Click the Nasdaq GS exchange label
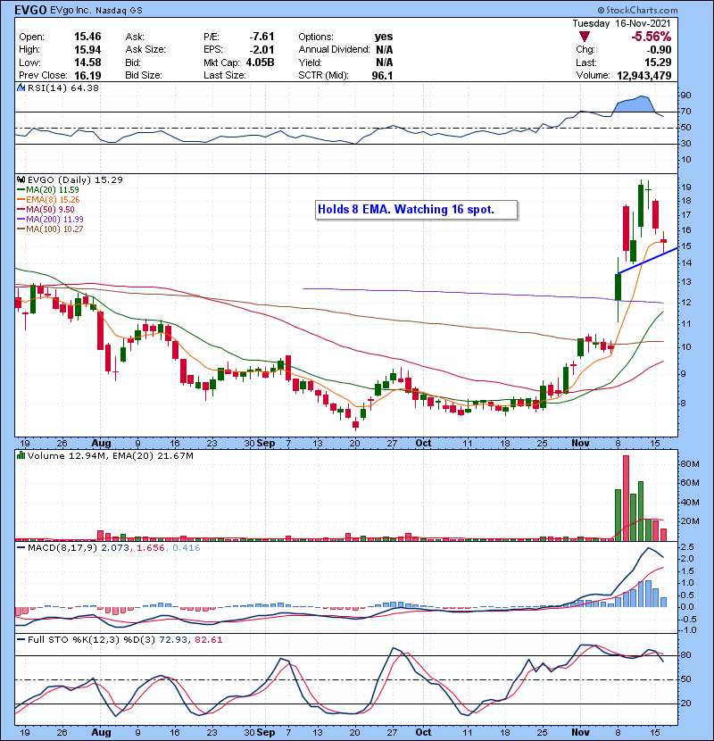Screen dimensions: 714x741 [119, 11]
